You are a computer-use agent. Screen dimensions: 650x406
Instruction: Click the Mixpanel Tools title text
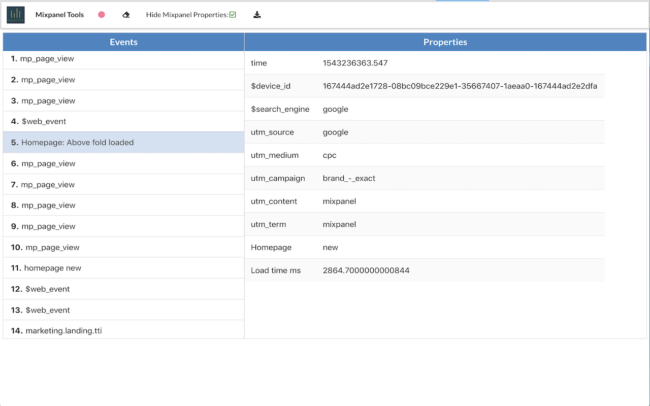coord(60,15)
